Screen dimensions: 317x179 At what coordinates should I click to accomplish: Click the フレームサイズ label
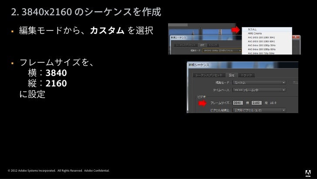[221, 103]
